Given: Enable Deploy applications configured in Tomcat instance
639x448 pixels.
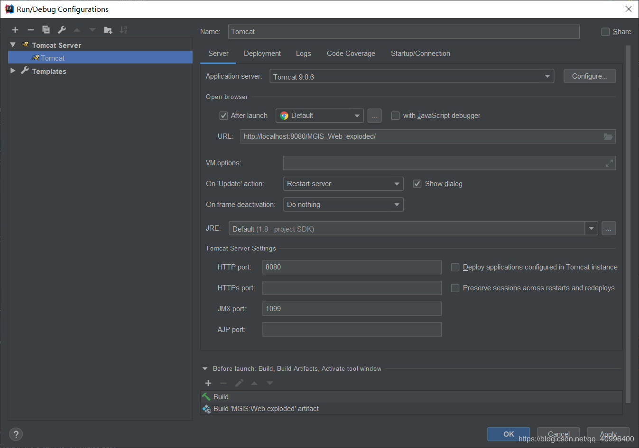Looking at the screenshot, I should pyautogui.click(x=455, y=267).
